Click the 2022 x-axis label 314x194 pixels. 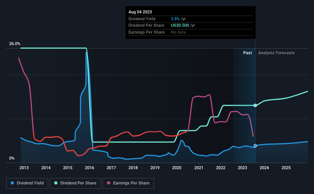(x=221, y=168)
